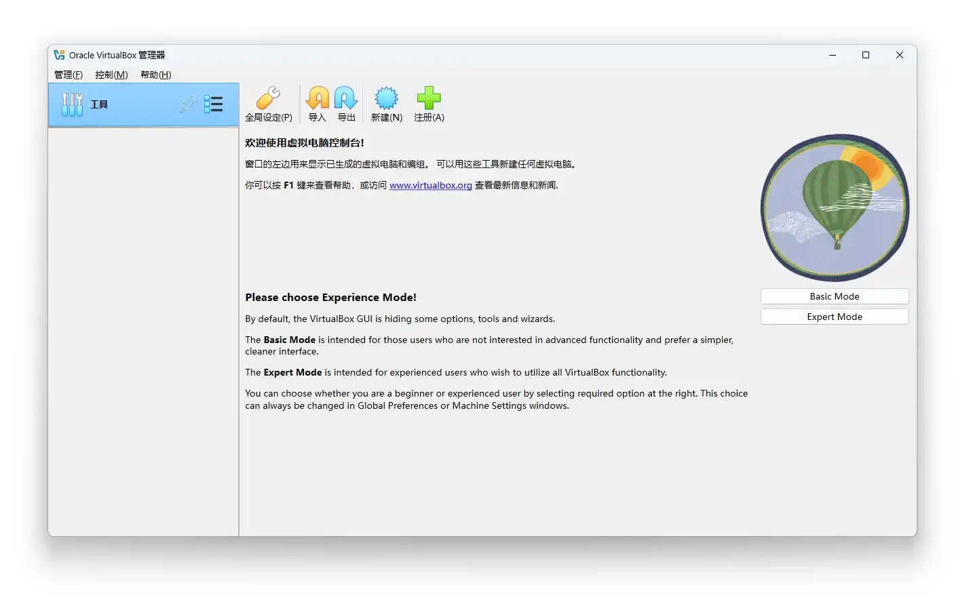Click the 'Please choose Experience Mode!' heading
This screenshot has width=973, height=602.
pyautogui.click(x=331, y=298)
